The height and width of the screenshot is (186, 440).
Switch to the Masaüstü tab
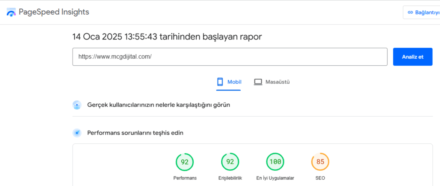click(272, 82)
